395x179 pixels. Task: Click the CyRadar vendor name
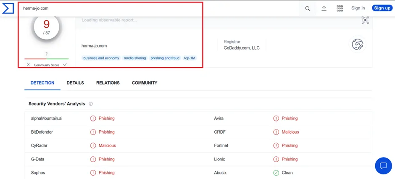pos(39,145)
